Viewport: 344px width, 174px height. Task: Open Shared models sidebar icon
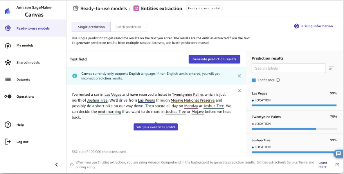click(8, 62)
